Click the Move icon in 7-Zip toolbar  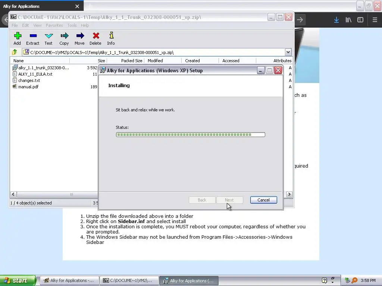click(x=80, y=38)
